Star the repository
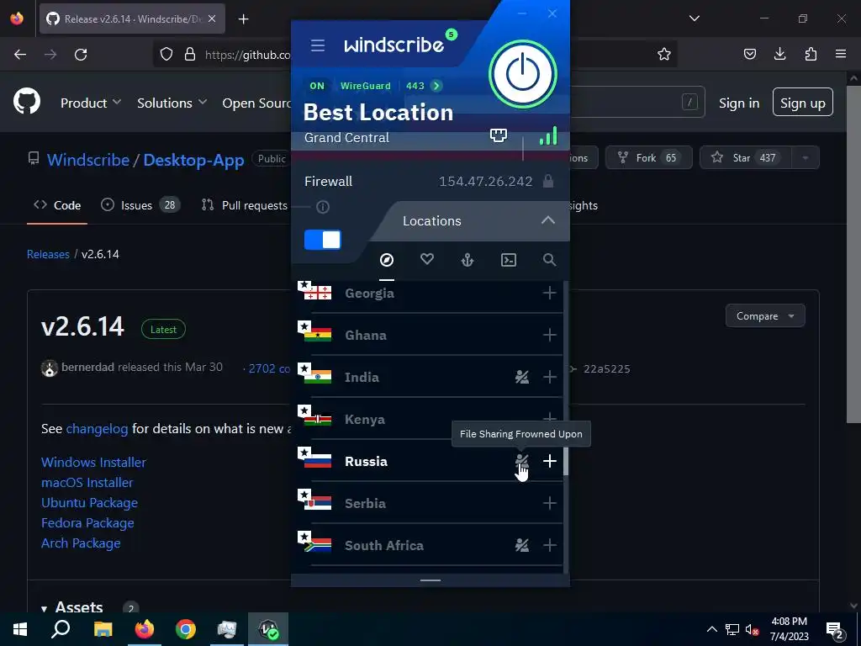The width and height of the screenshot is (861, 646). 746,157
